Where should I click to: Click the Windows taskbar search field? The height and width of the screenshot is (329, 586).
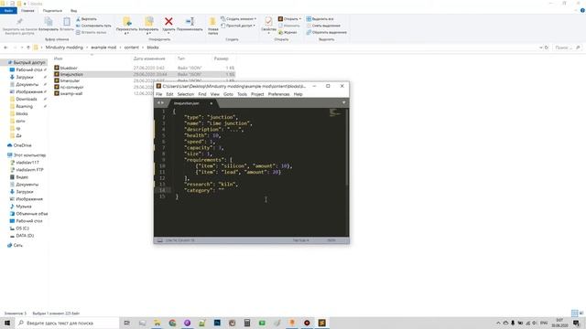[67, 323]
